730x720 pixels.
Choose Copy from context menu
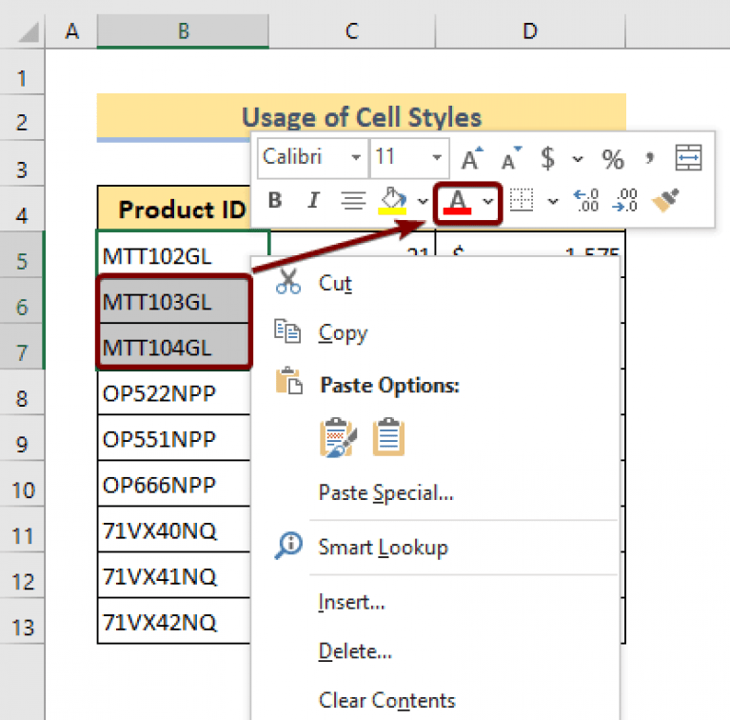tap(435, 333)
